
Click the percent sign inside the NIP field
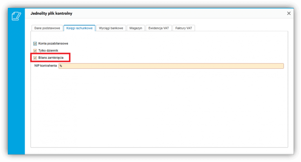click(x=61, y=66)
